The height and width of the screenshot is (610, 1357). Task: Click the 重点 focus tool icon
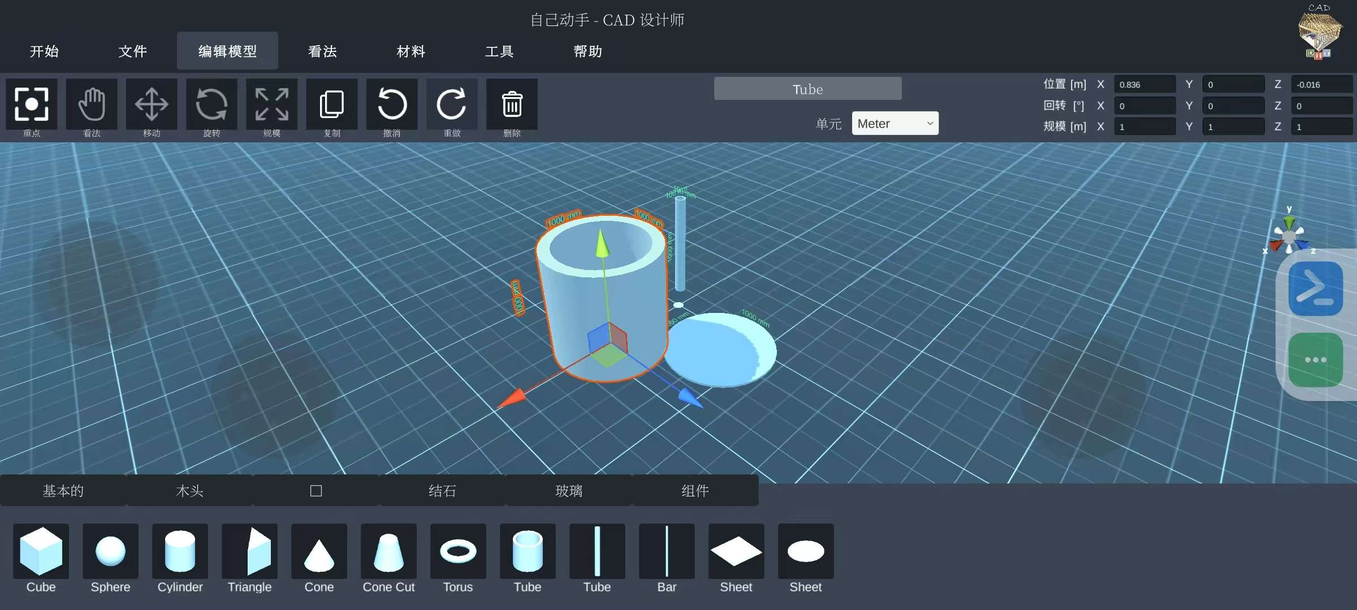(x=32, y=104)
